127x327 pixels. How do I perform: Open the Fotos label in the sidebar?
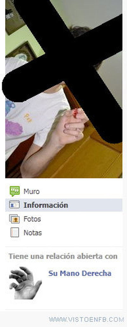tap(32, 219)
